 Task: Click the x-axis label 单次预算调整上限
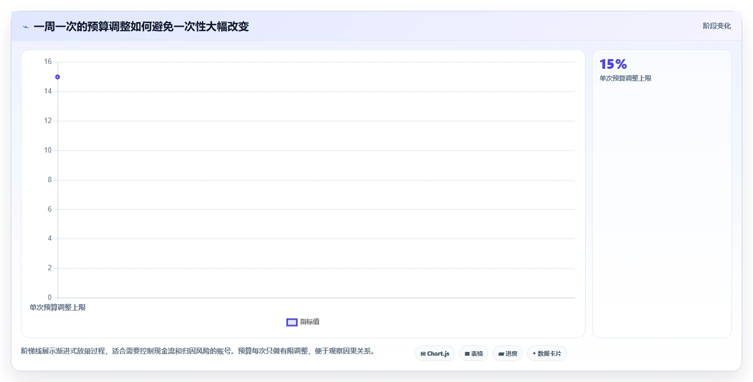[58, 308]
